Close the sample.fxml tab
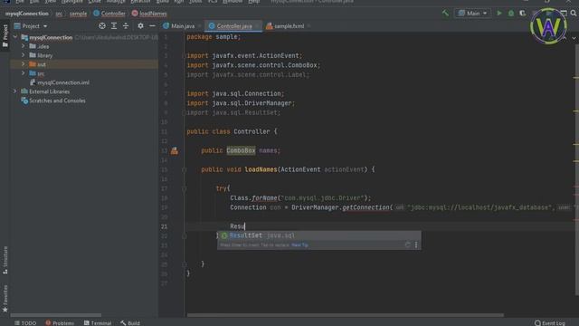Screen dimensions: 579x326 pos(308,26)
